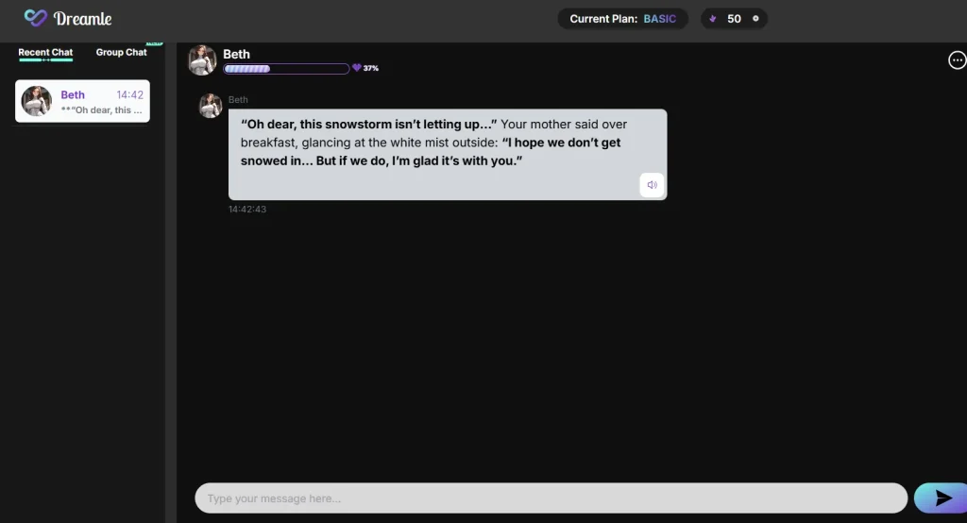Click the 50 credits balance

pyautogui.click(x=734, y=19)
